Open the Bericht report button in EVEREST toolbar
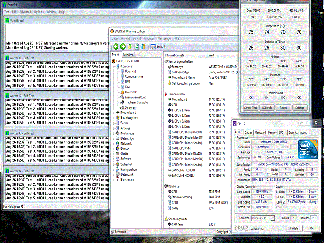Screen dimensions: 324x243 pyautogui.click(x=158, y=46)
